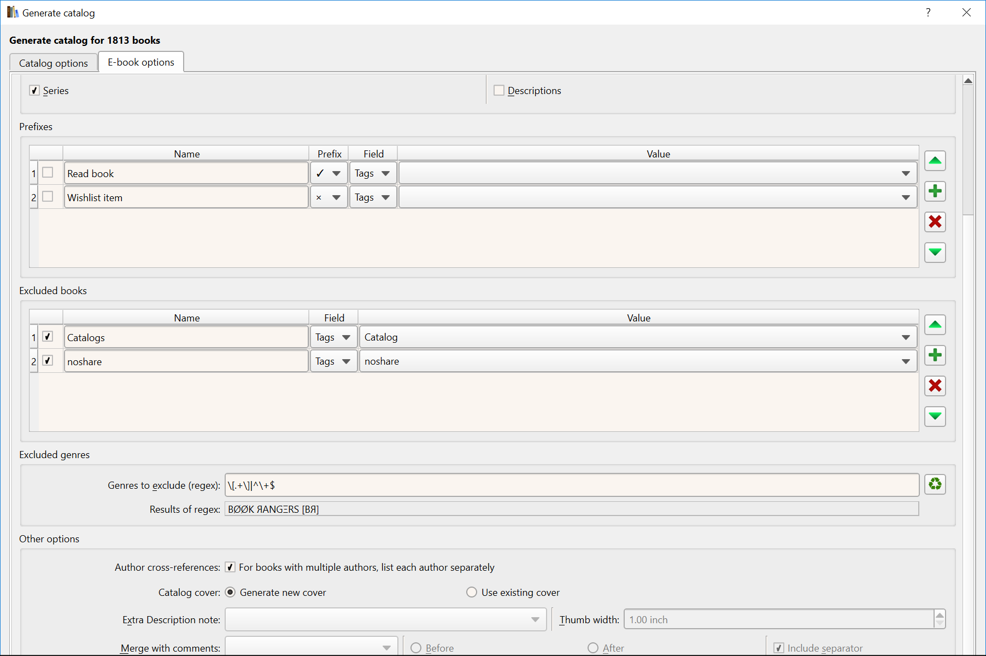Select row header 2 in Prefixes table
Screen dimensions: 986x656
34,197
